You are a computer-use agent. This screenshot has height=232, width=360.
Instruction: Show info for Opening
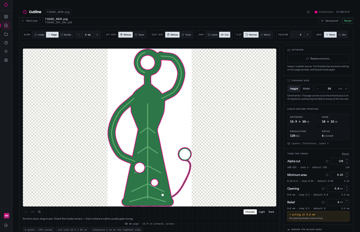[323, 189]
